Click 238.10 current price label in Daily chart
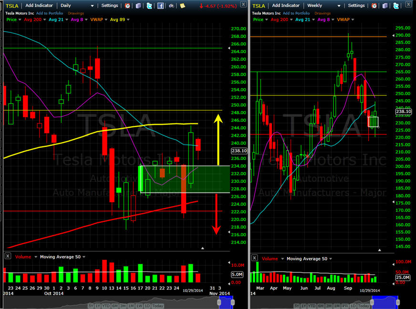 pyautogui.click(x=239, y=151)
